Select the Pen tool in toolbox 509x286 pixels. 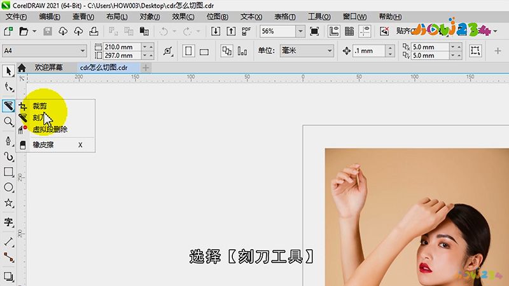[8, 140]
